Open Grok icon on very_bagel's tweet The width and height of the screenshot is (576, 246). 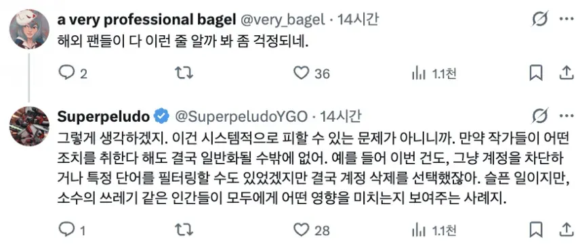tap(540, 19)
